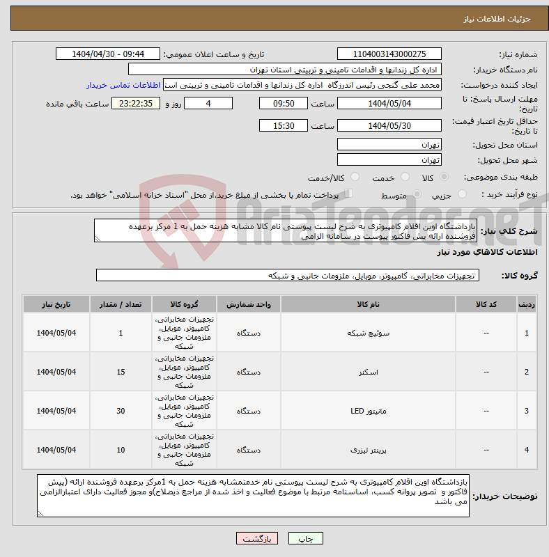The width and height of the screenshot is (549, 557).
Task: Click the تاریخ نیاز column header
Action: coord(56,304)
